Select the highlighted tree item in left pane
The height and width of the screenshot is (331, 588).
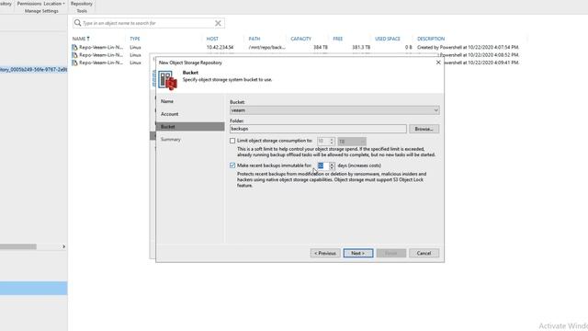pyautogui.click(x=33, y=70)
